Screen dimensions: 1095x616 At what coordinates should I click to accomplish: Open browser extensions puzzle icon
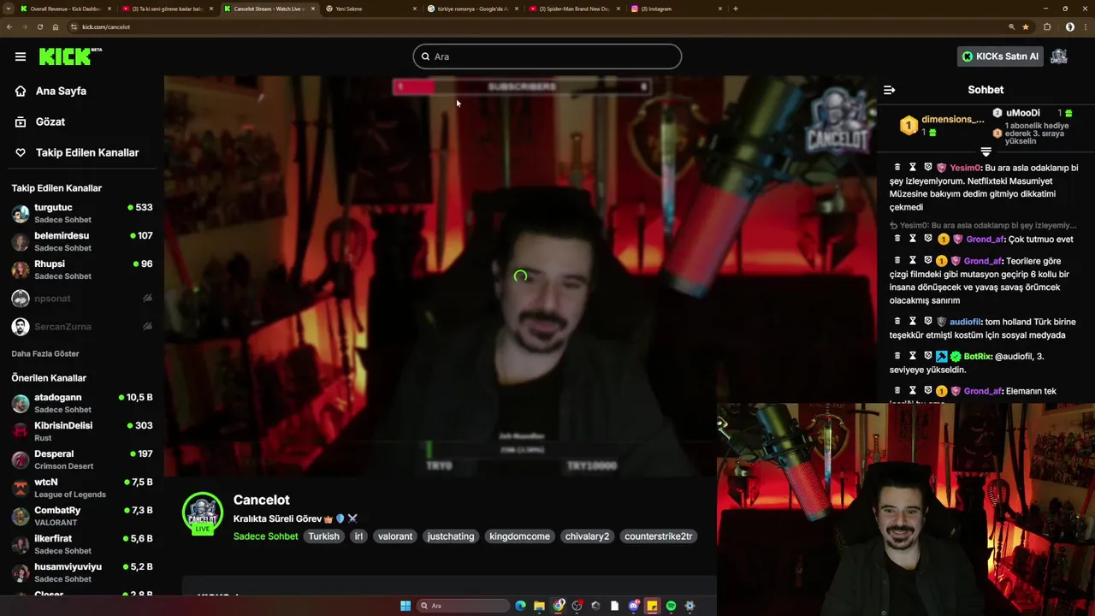[x=1048, y=27]
